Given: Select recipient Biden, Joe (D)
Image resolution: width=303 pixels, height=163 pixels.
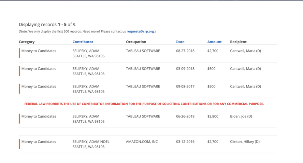Looking at the screenshot, I should pos(241,116).
